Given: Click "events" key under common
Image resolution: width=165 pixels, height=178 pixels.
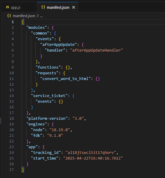Looking at the screenshot, I should (45, 39).
